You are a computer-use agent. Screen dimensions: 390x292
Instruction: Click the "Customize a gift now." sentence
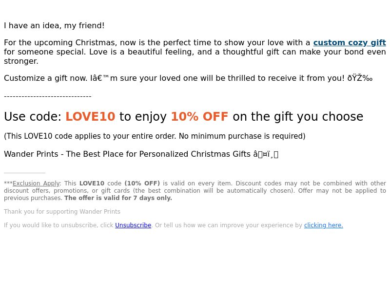(x=46, y=78)
